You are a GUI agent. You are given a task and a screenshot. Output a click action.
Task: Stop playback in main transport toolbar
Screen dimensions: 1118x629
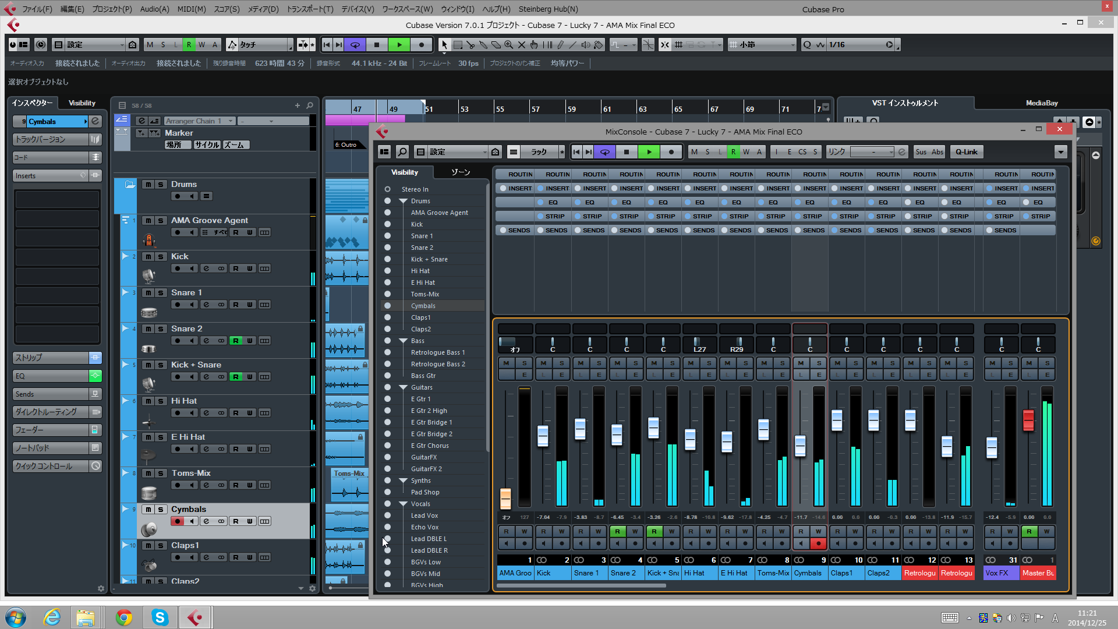[377, 45]
